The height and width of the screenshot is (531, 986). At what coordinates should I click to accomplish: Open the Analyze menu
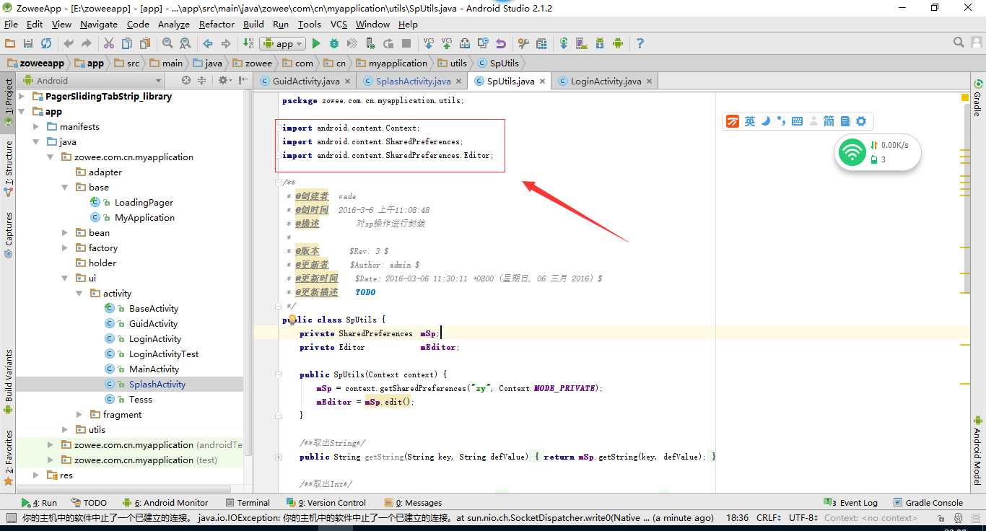coord(173,24)
